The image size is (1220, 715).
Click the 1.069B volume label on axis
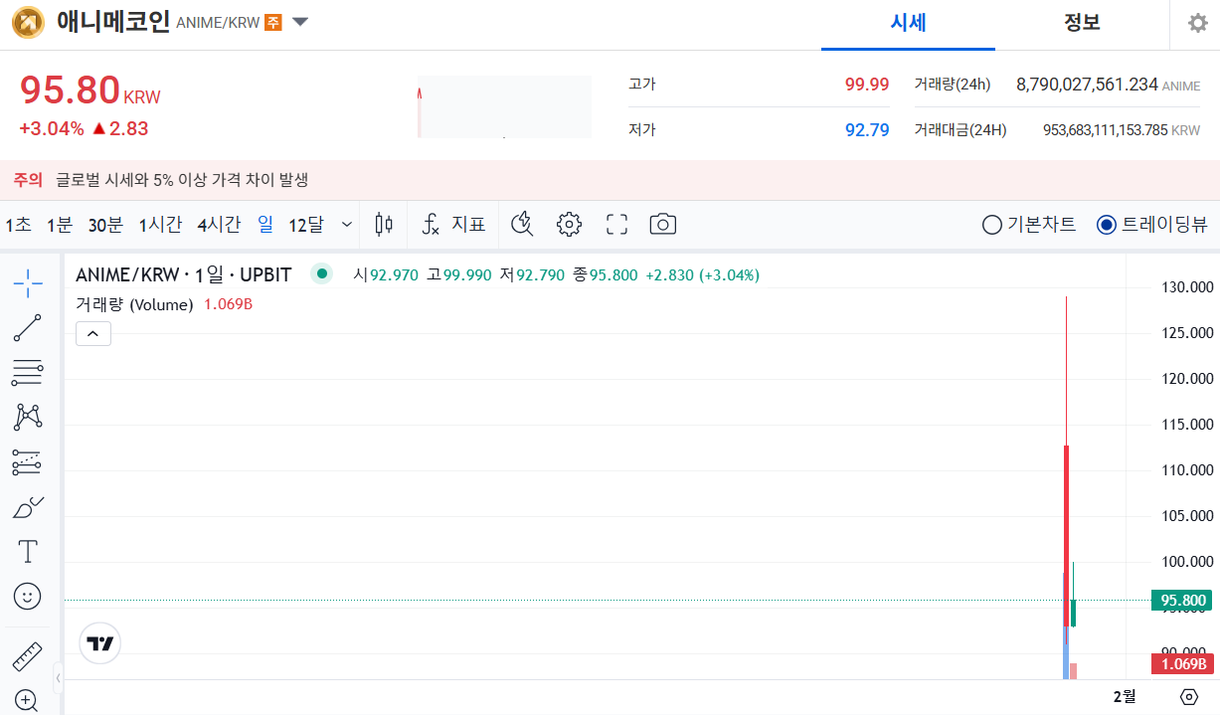[x=1181, y=664]
